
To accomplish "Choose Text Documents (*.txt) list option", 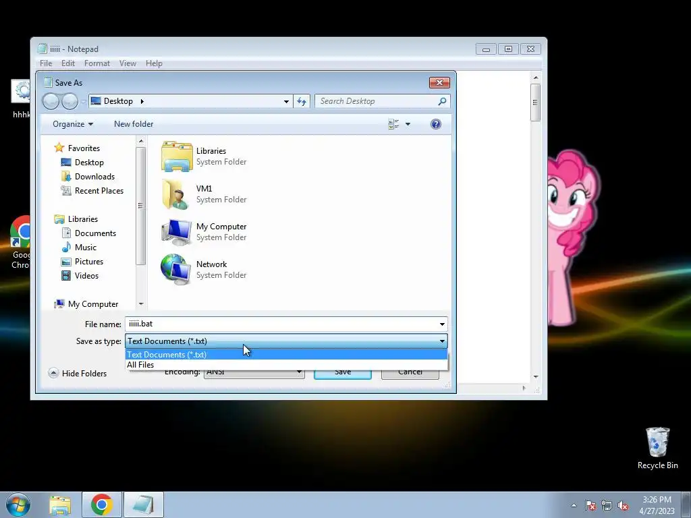I will tap(286, 355).
